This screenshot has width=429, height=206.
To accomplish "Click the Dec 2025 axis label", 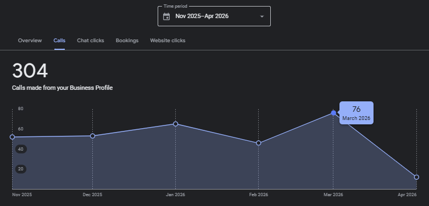I will pos(92,195).
